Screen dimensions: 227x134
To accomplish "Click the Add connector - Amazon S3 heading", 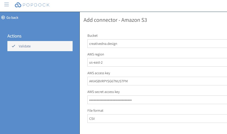I will click(x=115, y=20).
